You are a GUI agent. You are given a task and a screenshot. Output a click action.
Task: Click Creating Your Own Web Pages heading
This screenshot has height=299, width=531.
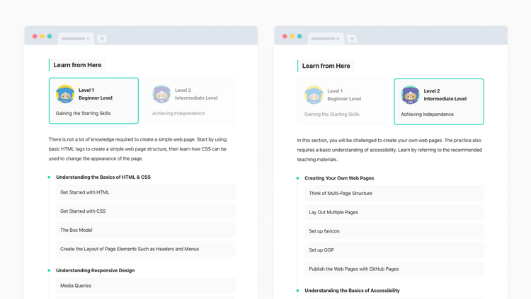(339, 178)
